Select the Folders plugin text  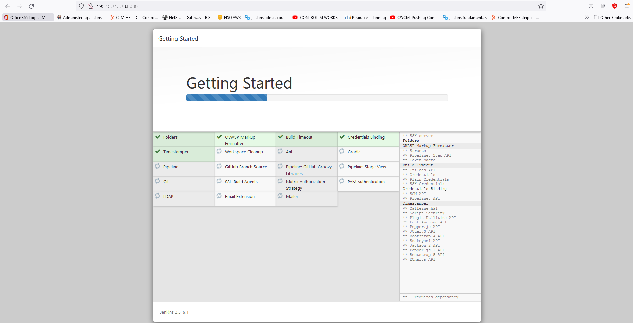[170, 137]
